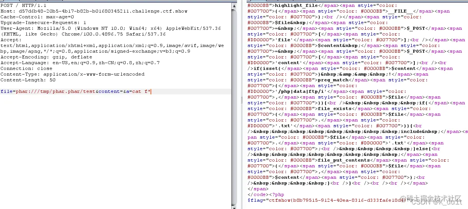This screenshot has width=468, height=209.
Task: Click "file_put_contents" in the response source
Action: pyautogui.click(x=344, y=160)
